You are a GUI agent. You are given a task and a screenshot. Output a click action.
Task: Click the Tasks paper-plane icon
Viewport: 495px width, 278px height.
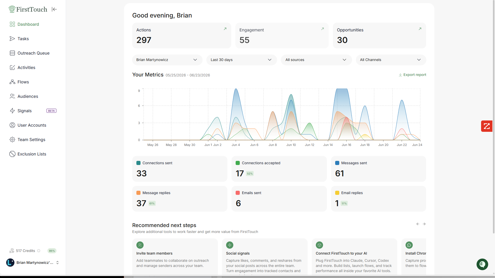[12, 39]
